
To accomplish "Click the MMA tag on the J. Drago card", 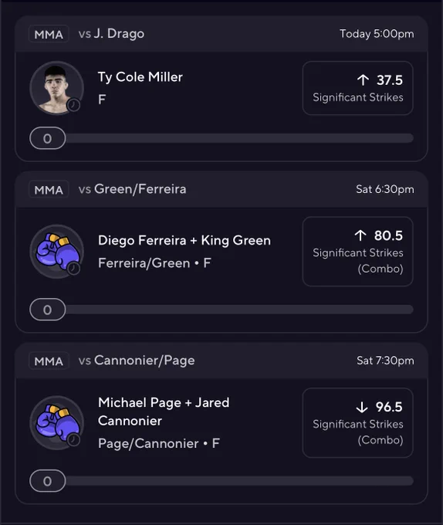I will (x=49, y=34).
